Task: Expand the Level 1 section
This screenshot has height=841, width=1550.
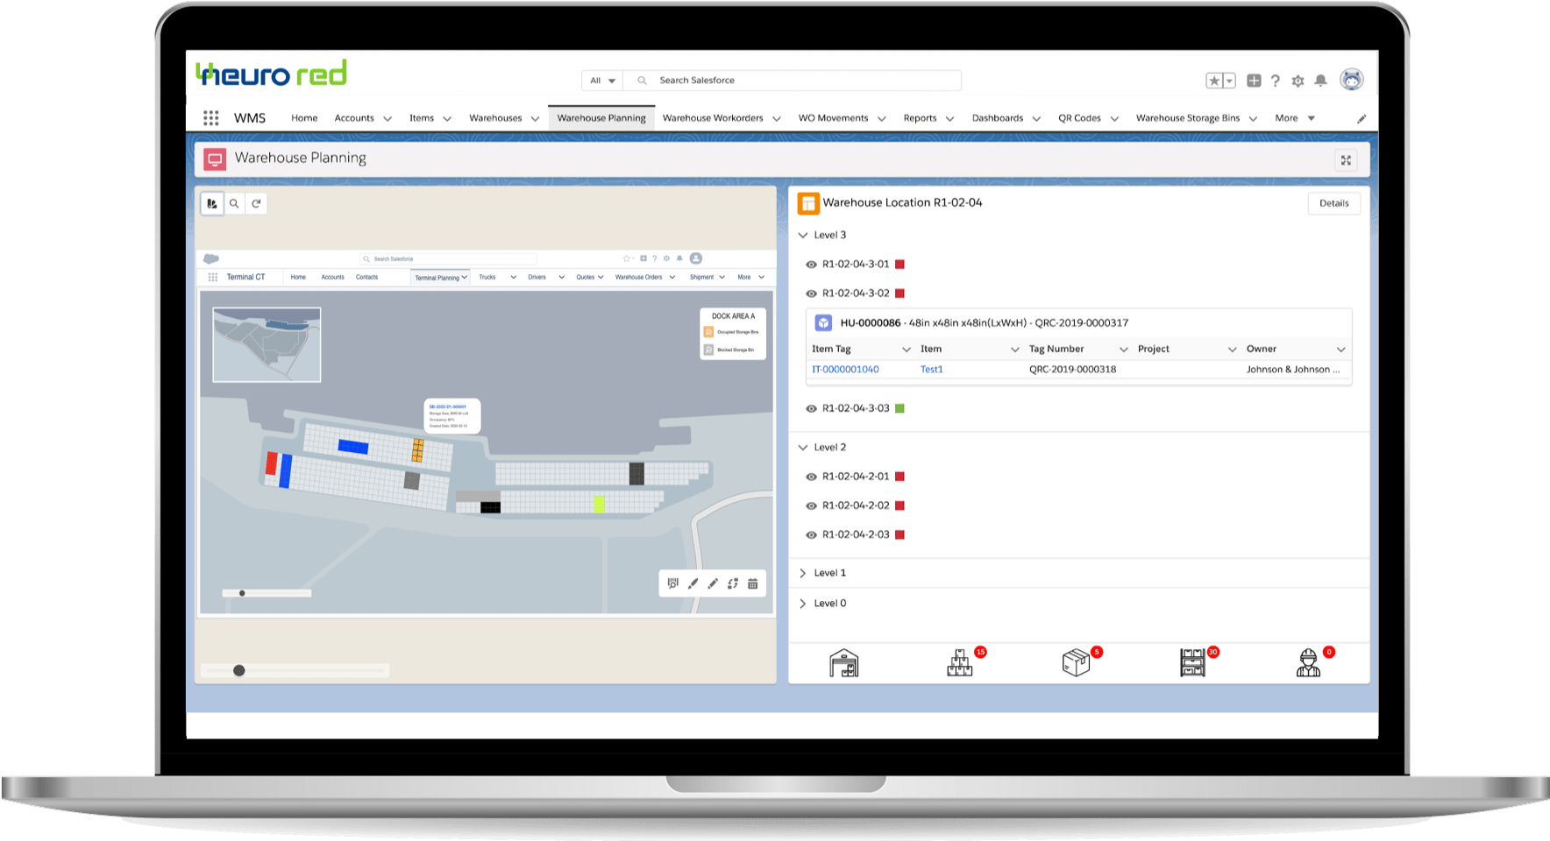Action: click(802, 572)
